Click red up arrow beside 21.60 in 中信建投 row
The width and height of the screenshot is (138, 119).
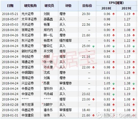click(x=93, y=115)
